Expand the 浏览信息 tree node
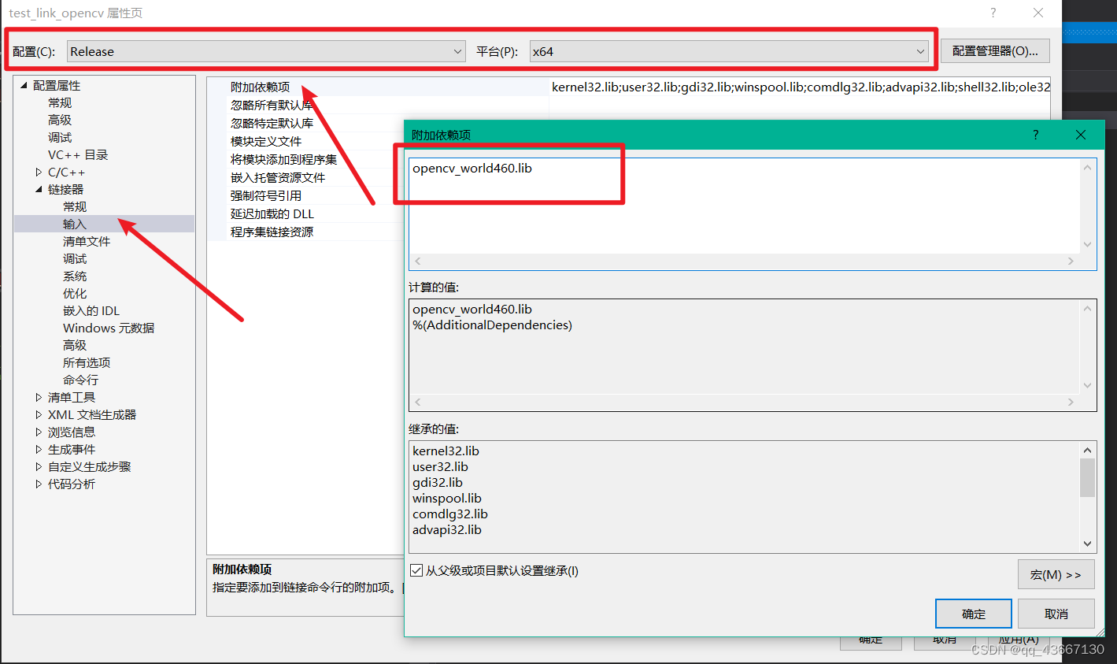The height and width of the screenshot is (664, 1117). tap(39, 432)
